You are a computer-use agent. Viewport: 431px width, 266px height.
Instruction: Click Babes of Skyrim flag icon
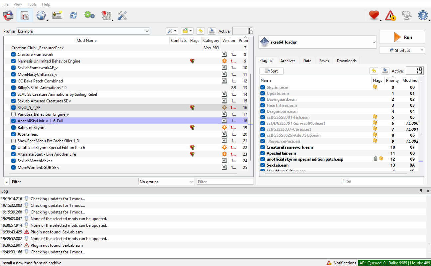click(x=192, y=128)
